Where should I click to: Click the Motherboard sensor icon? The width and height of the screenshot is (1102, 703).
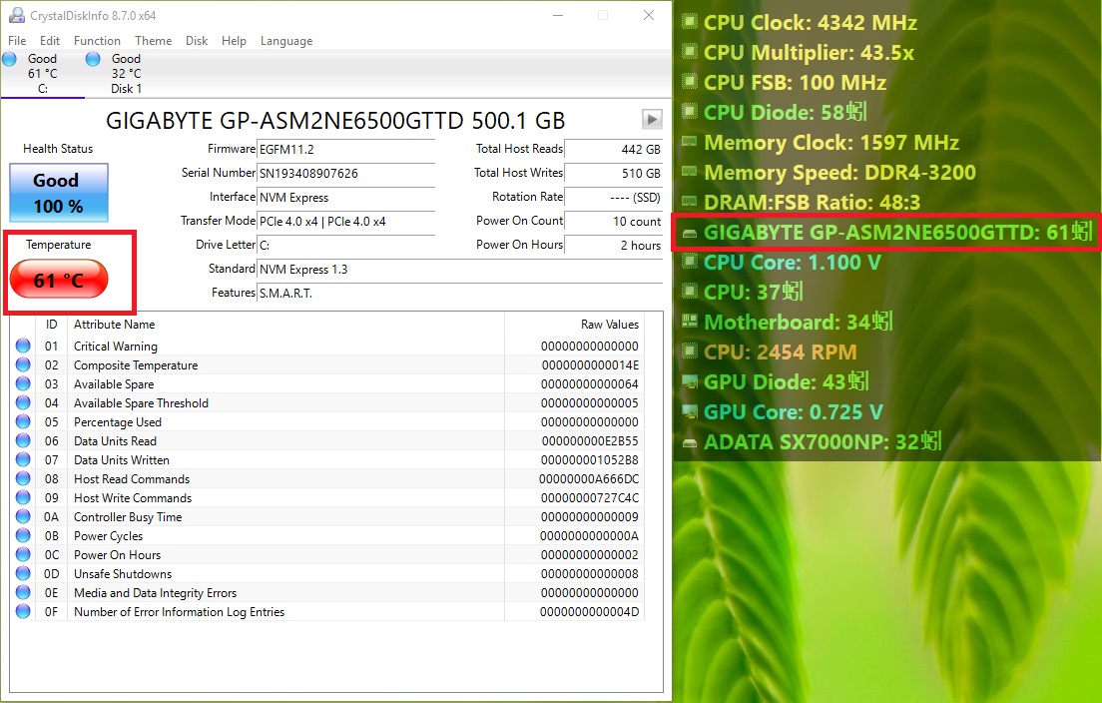click(x=690, y=322)
